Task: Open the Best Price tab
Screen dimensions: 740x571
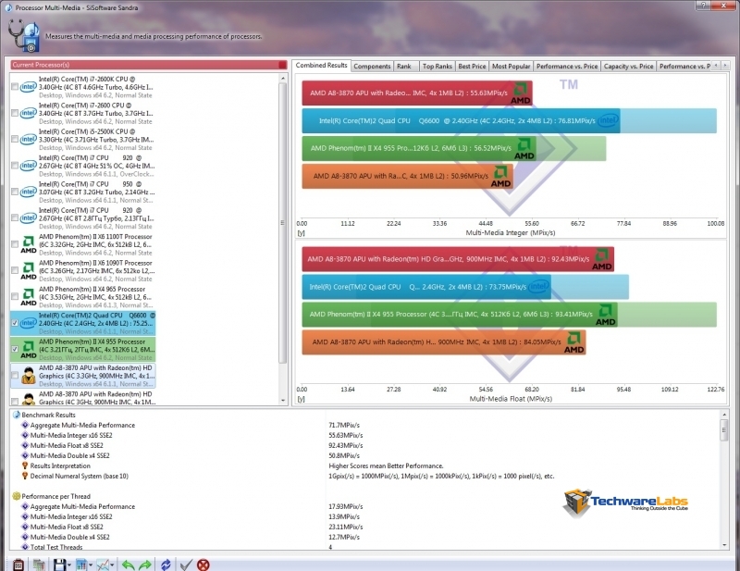Action: [x=471, y=66]
